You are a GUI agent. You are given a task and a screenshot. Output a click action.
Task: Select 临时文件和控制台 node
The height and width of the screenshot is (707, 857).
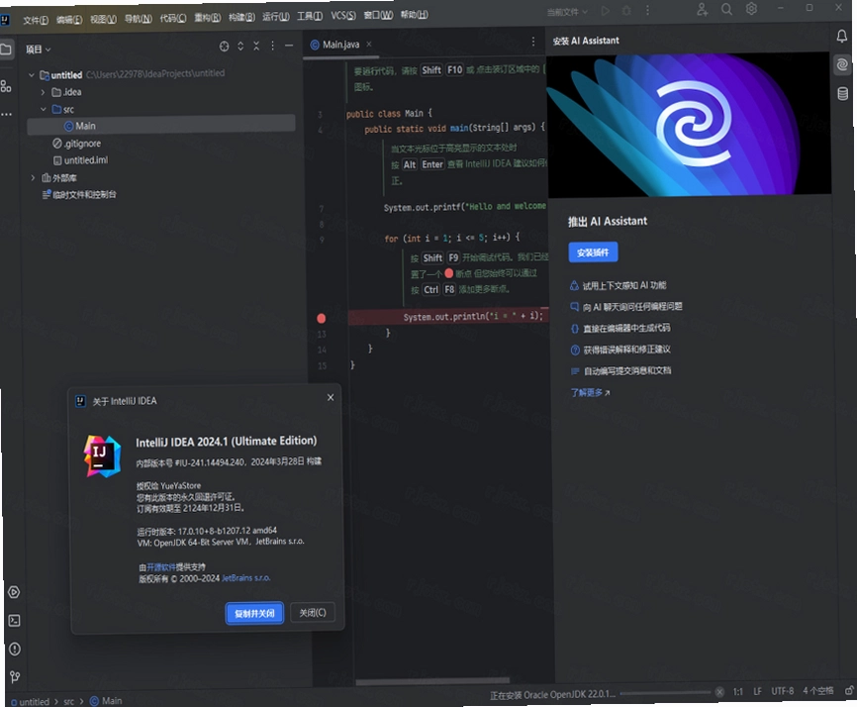[x=79, y=195]
